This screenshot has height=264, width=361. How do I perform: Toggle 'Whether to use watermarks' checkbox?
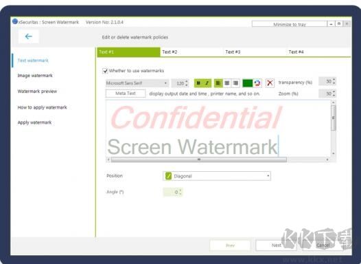pyautogui.click(x=105, y=71)
